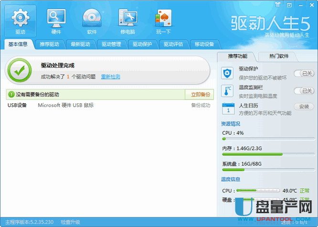Image resolution: width=318 pixels, height=227 pixels.
Task: Minimize the 驱动人生 window
Action: point(300,5)
